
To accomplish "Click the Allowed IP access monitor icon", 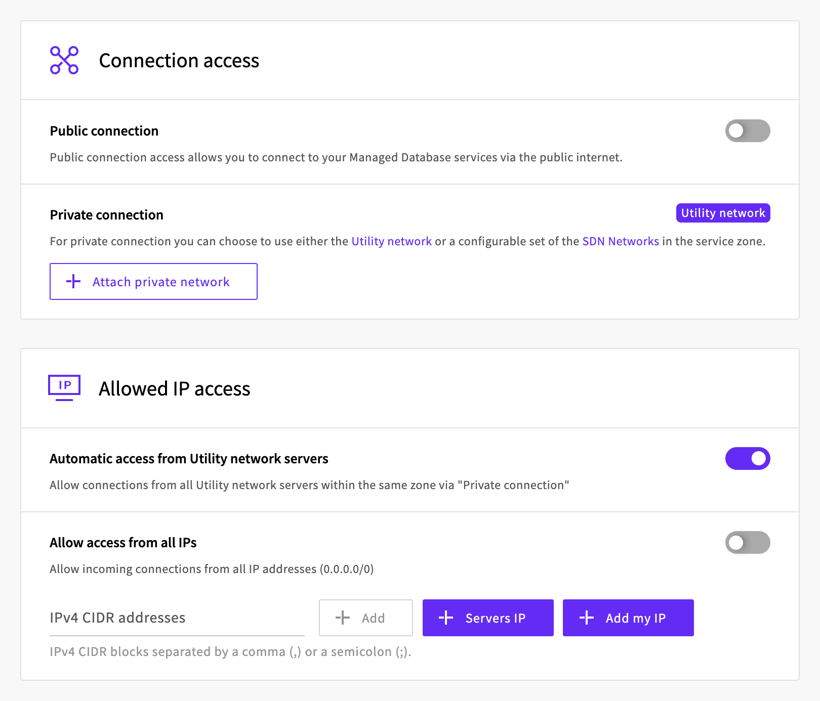I will 64,388.
